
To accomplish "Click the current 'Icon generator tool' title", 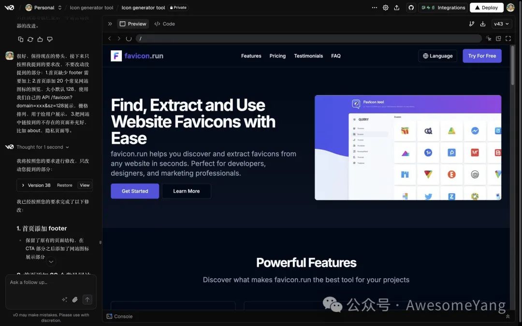I will [x=143, y=7].
